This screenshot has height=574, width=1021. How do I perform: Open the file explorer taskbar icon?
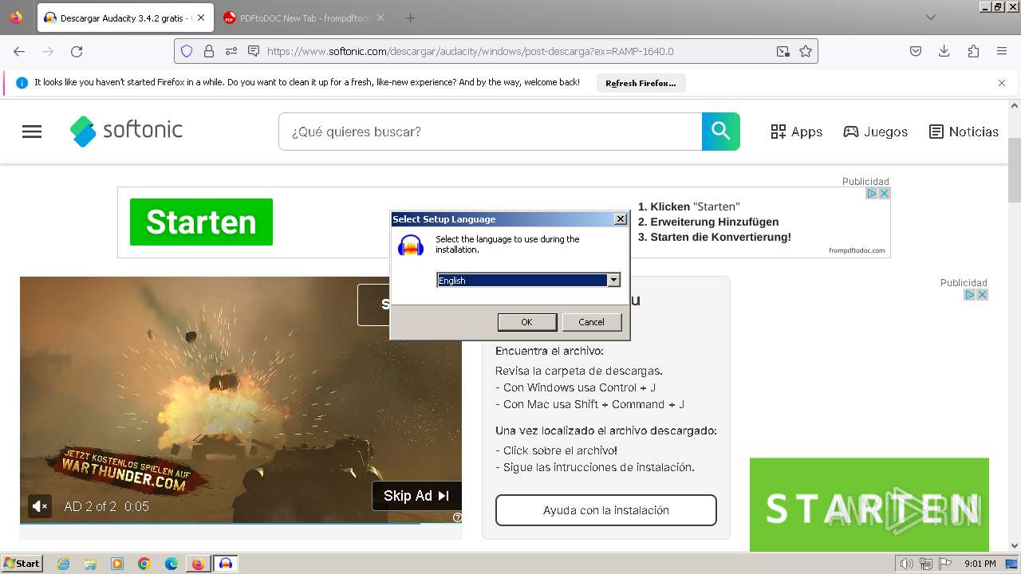coord(90,564)
